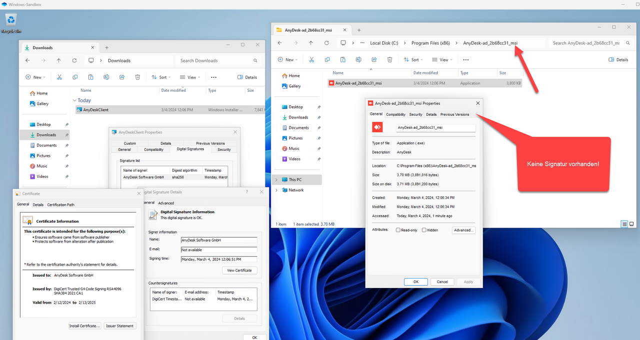
Task: Click Program Files (x86) in breadcrumb
Action: (x=430, y=43)
